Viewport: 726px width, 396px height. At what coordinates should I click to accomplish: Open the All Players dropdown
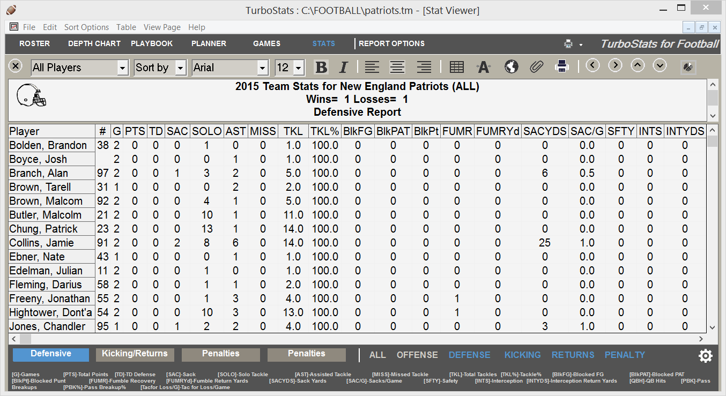click(x=123, y=68)
